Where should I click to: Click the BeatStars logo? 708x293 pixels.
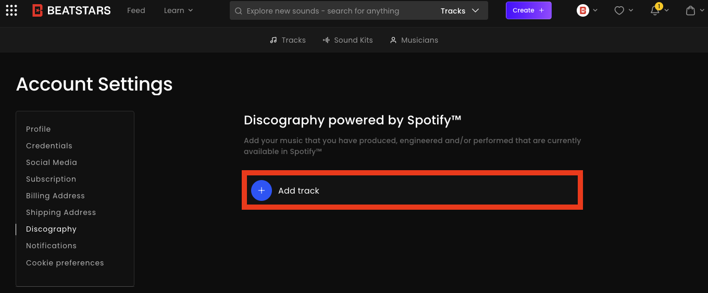71,10
